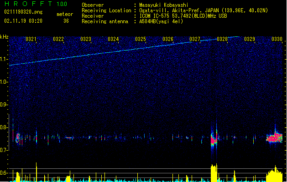This screenshot has height=182, width=287.
Task: Click the 1.1 kHz frequency axis label
Action: tap(4, 59)
